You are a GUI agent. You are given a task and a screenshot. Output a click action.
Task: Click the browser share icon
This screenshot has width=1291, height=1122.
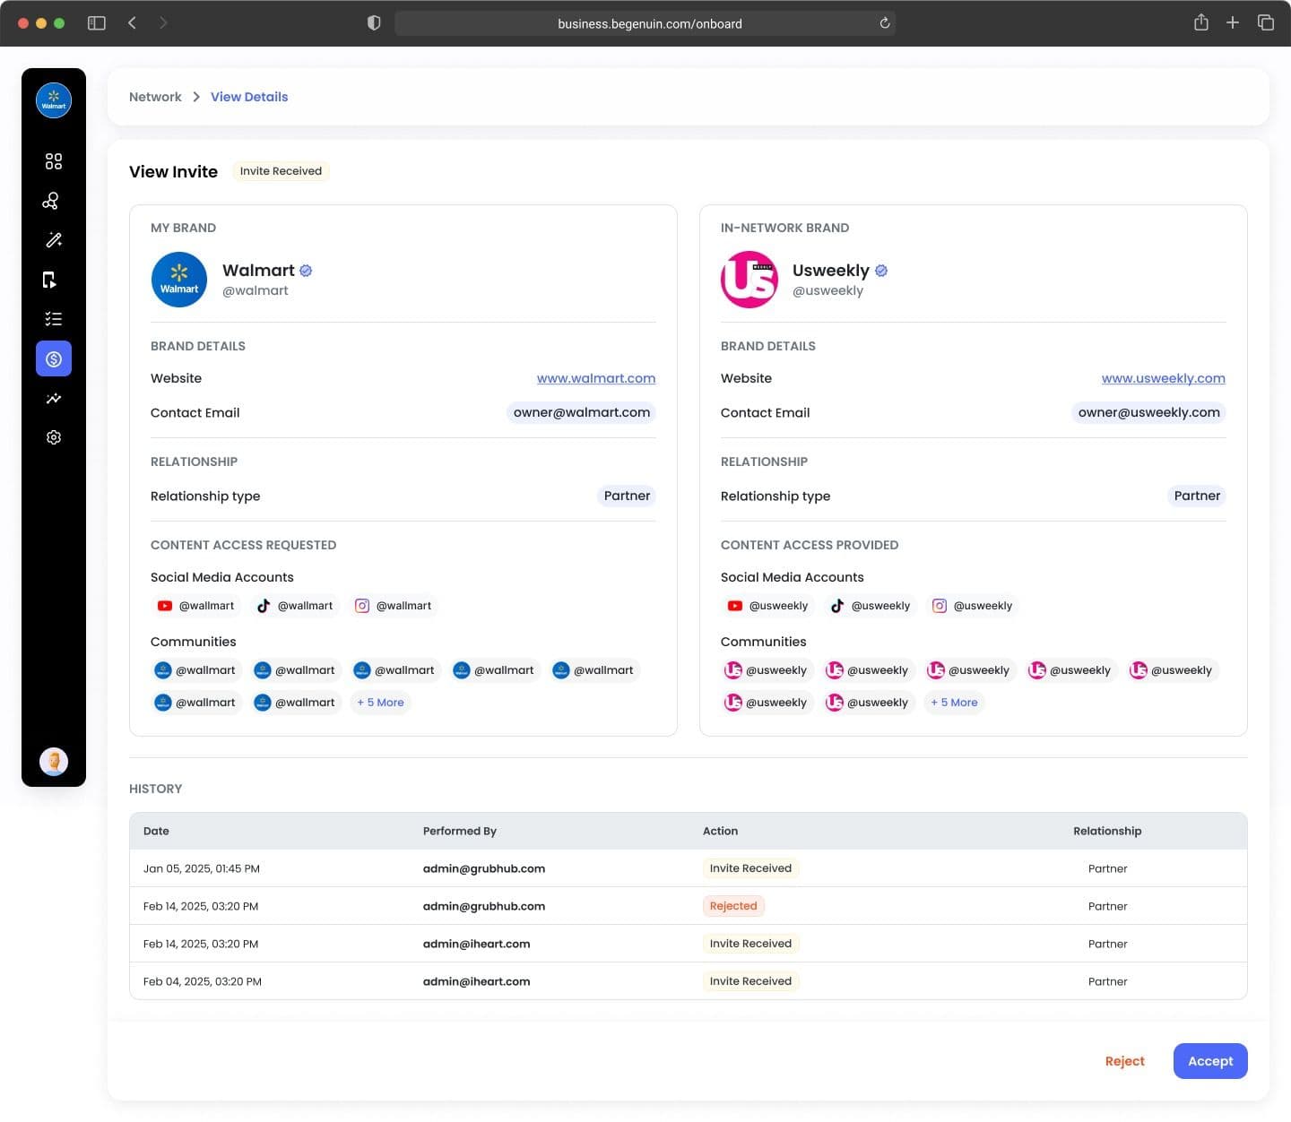pyautogui.click(x=1201, y=22)
